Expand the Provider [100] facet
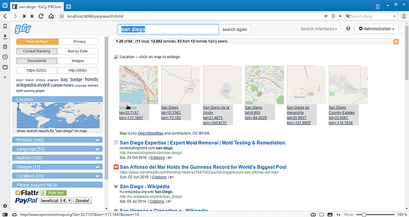The height and width of the screenshot is (217, 409). pos(57,140)
